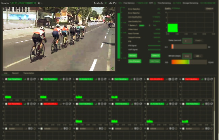Click the refresh icon for slot 7
Viewport: 219px width, 140px height.
click(x=34, y=104)
